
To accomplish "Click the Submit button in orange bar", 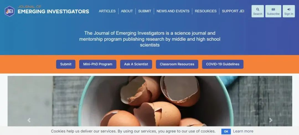I will point(66,64).
